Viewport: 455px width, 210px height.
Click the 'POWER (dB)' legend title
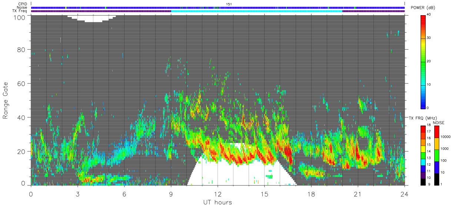click(x=422, y=8)
